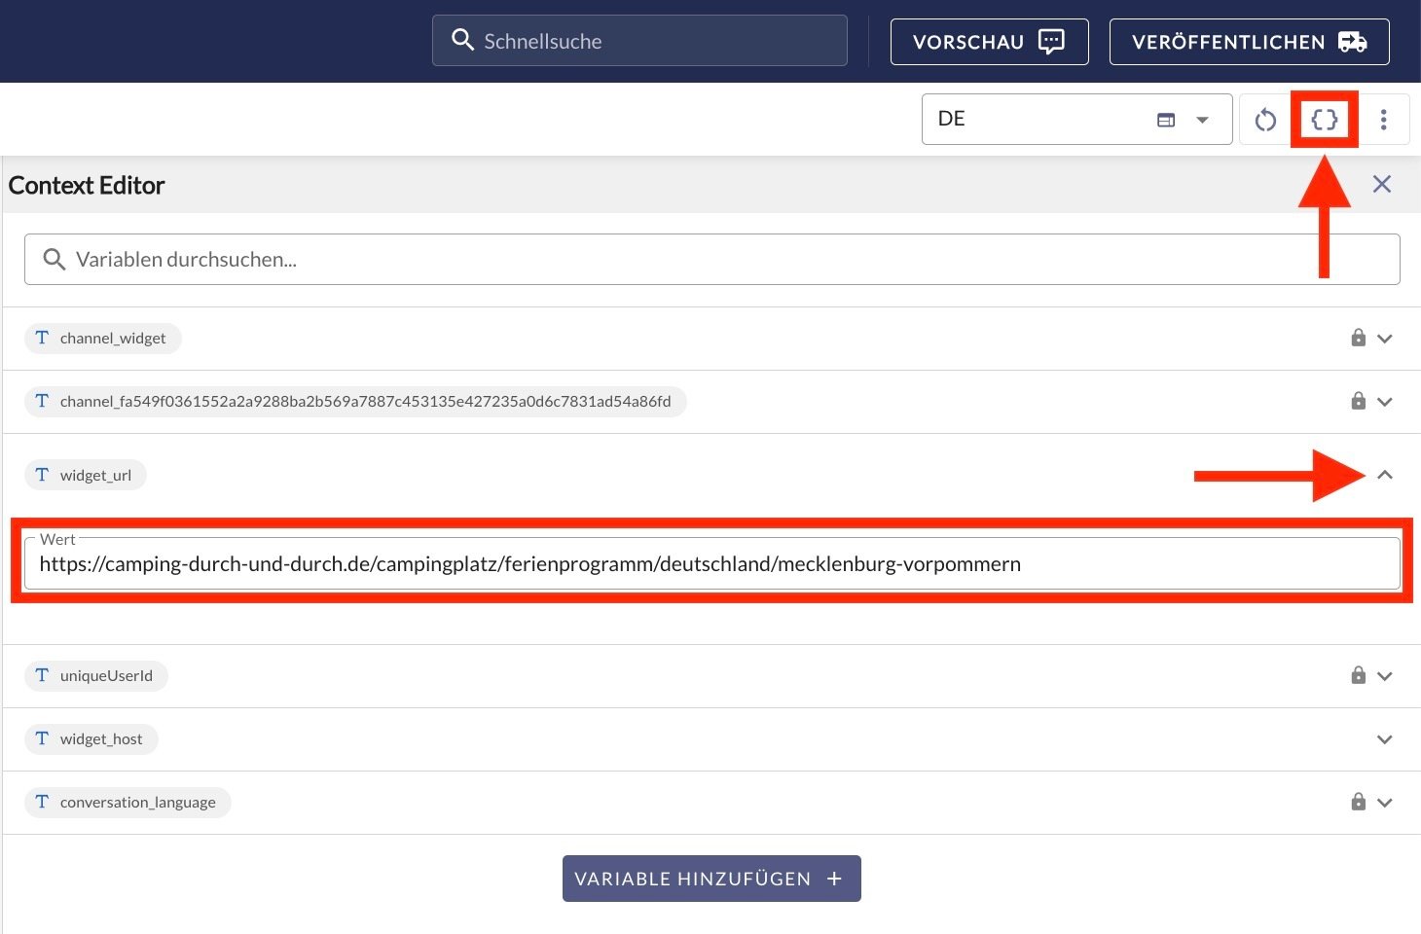Click the Veröffentlichen publish button
The image size is (1421, 934).
click(1249, 42)
